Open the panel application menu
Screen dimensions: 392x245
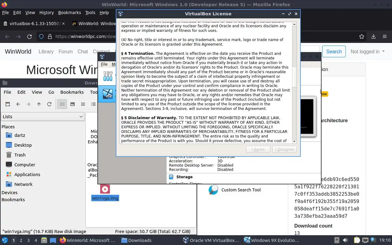tap(5, 240)
